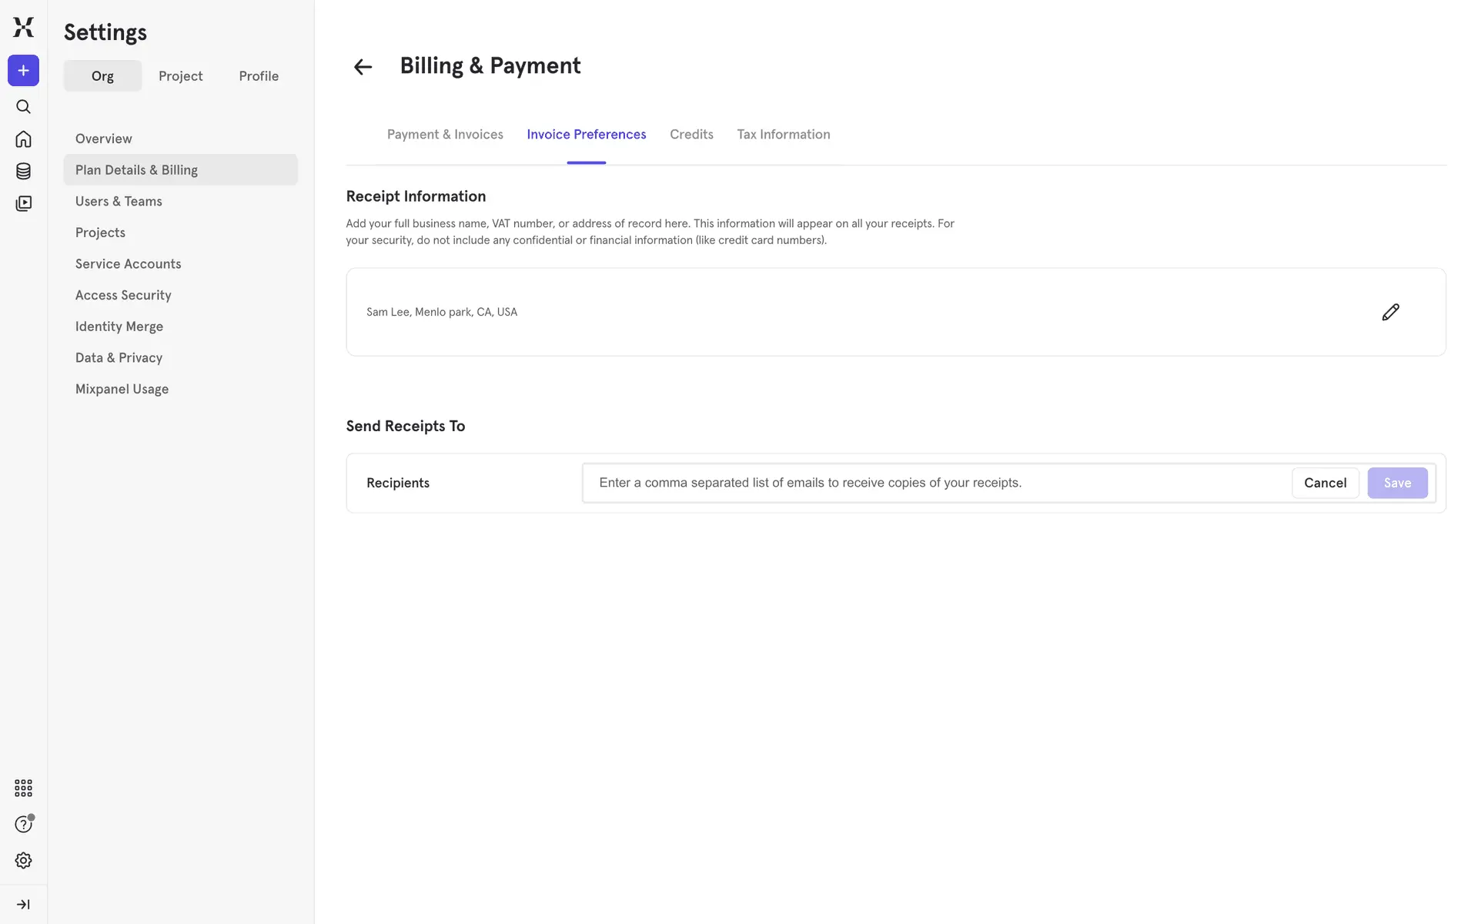Go back using the left arrow
This screenshot has width=1478, height=924.
pos(363,67)
